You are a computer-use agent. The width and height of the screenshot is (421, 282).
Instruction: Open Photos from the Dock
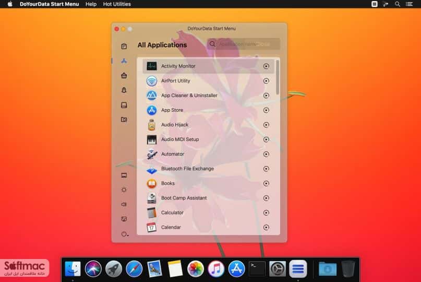(196, 268)
